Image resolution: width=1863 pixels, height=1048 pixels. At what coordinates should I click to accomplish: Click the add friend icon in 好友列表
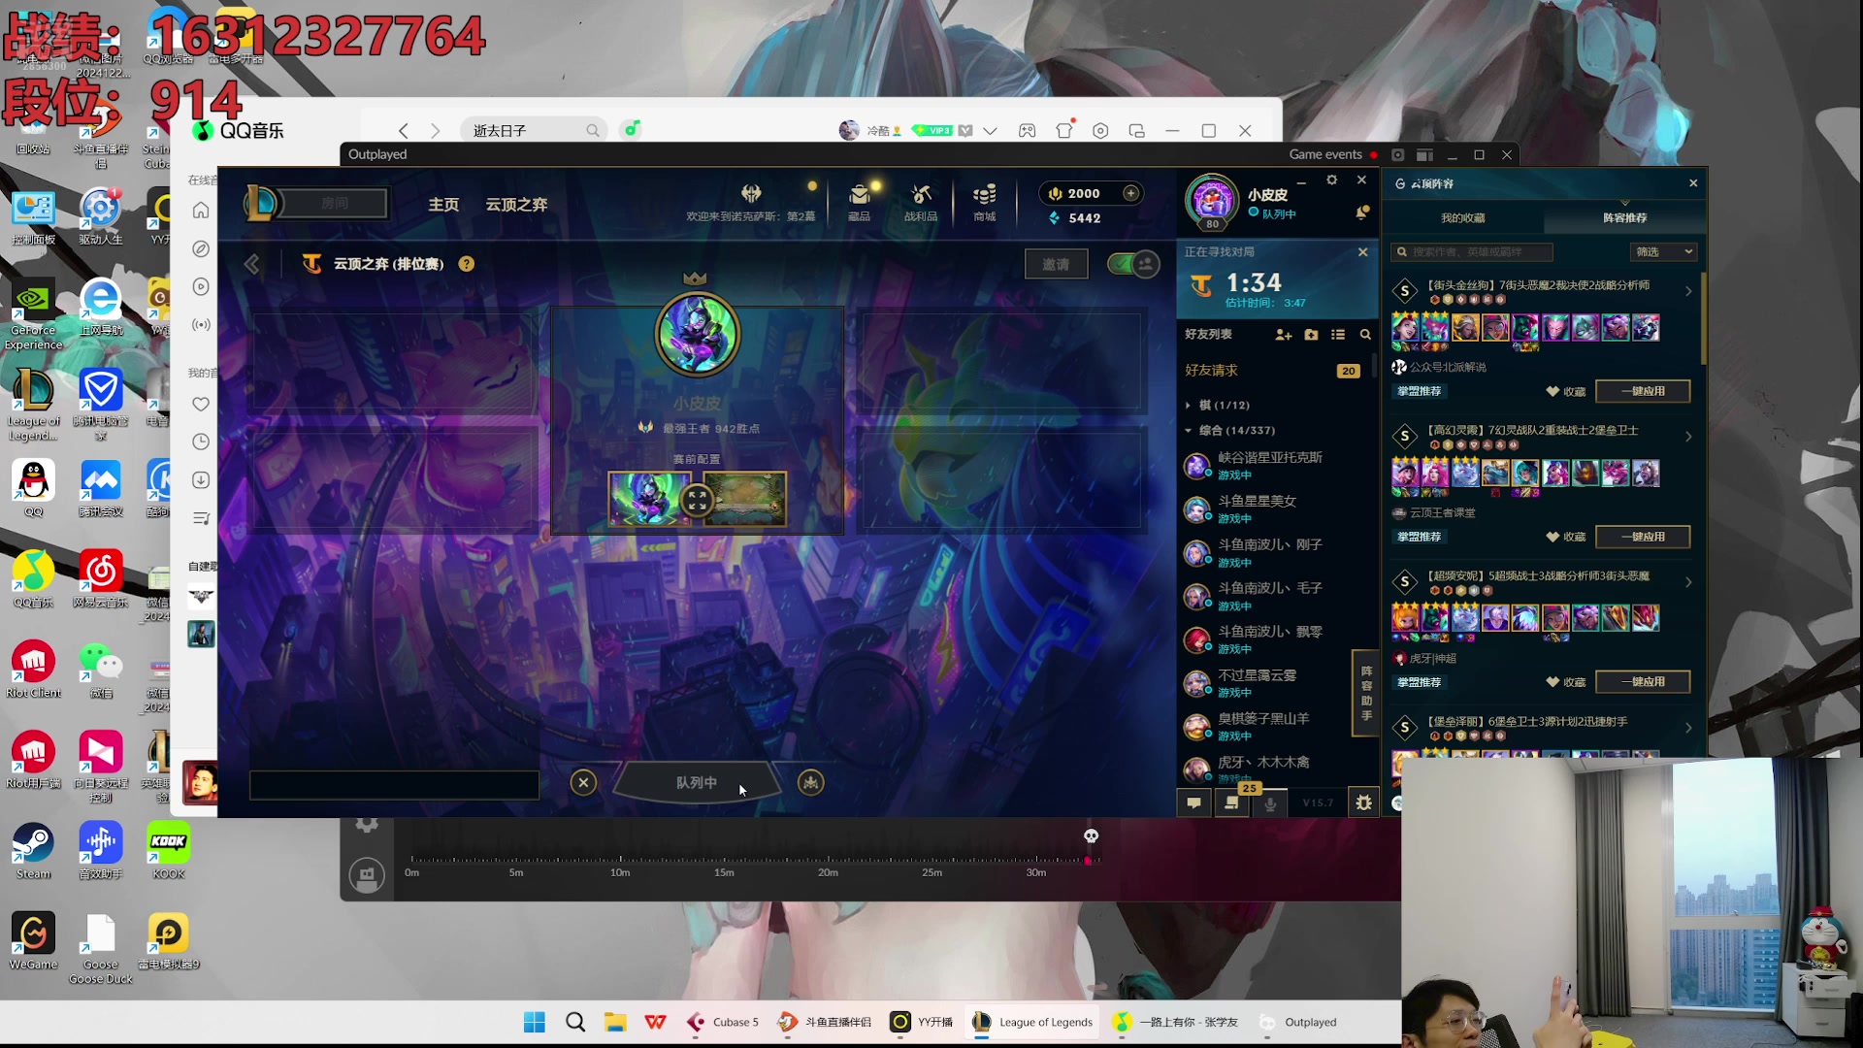[1284, 335]
